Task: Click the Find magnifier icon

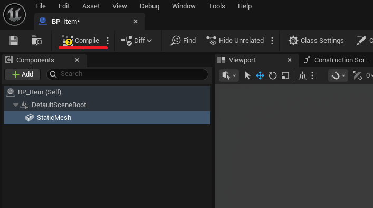Action: pyautogui.click(x=176, y=41)
